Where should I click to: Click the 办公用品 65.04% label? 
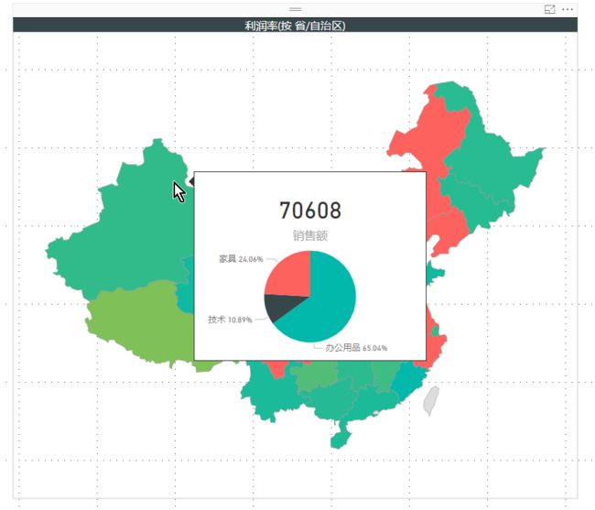click(x=356, y=348)
